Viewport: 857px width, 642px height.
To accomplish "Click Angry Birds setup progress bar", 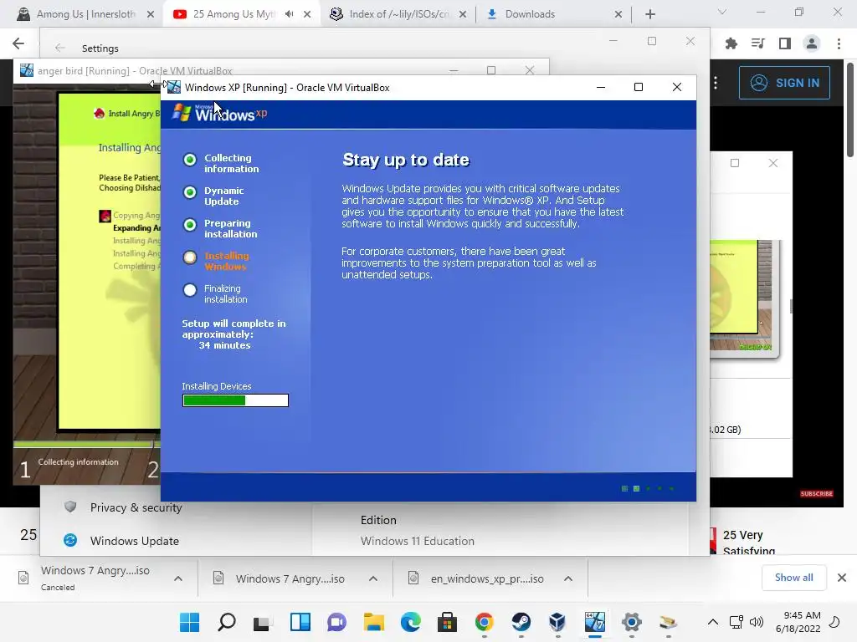I will [x=86, y=445].
